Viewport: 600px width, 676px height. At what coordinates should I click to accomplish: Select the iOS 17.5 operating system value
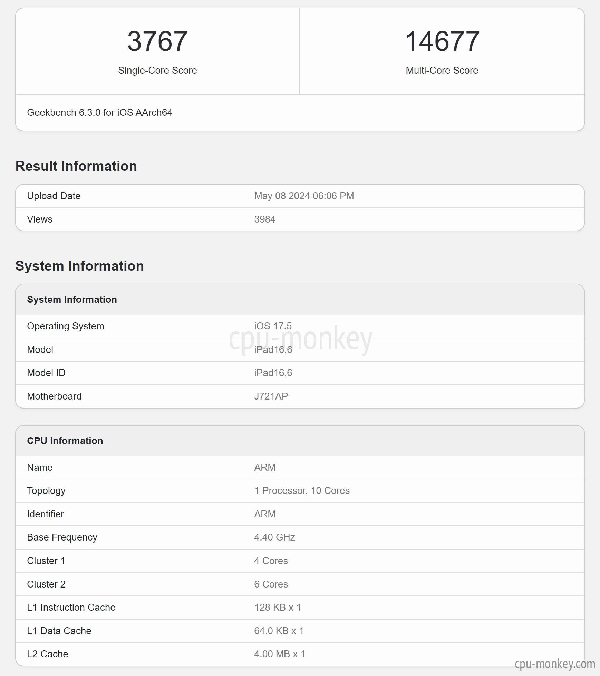tap(273, 326)
